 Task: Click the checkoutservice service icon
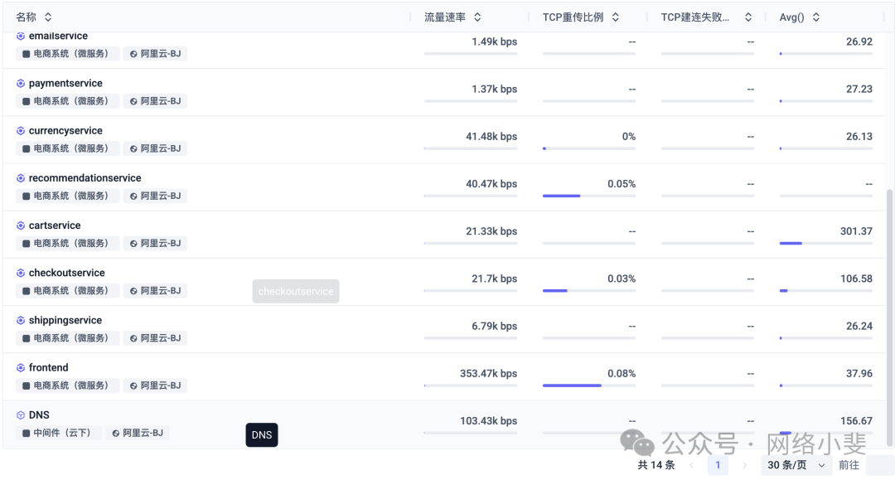(x=21, y=273)
